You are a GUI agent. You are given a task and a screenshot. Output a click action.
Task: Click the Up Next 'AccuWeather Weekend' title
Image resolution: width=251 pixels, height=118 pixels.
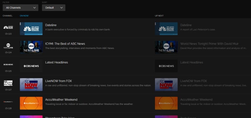(x=196, y=99)
